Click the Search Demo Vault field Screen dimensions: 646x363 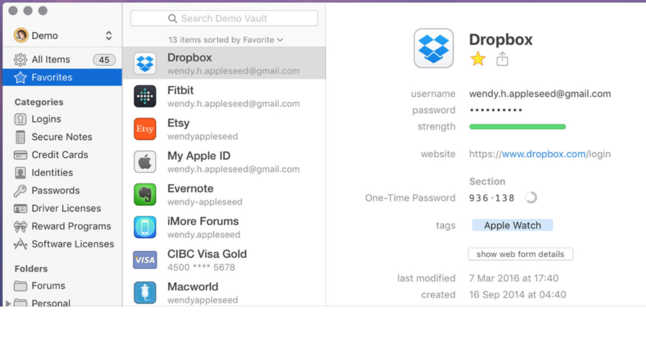[x=224, y=18]
